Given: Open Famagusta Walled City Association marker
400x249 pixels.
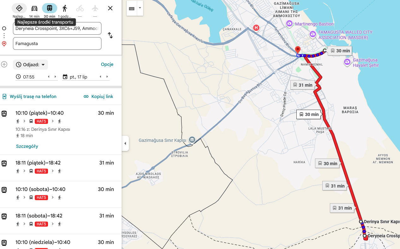Looking at the screenshot, I should tap(313, 34).
